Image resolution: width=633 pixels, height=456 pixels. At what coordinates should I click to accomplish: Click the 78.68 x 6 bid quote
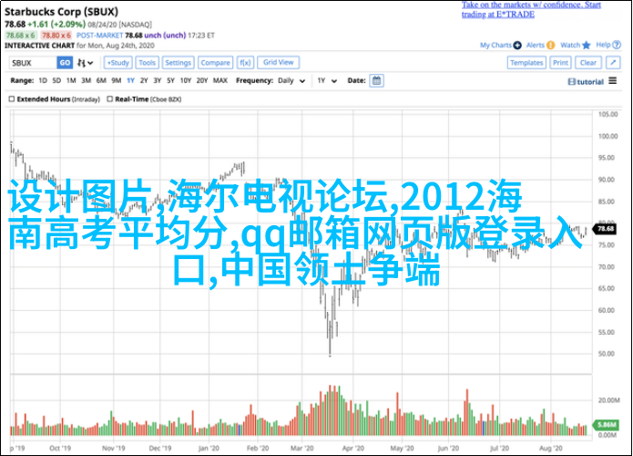pos(21,36)
